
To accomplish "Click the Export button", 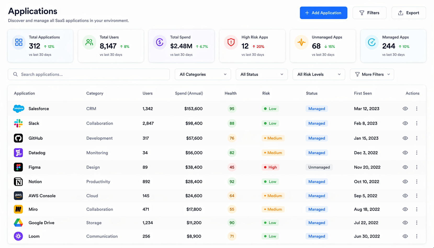I will pyautogui.click(x=409, y=13).
